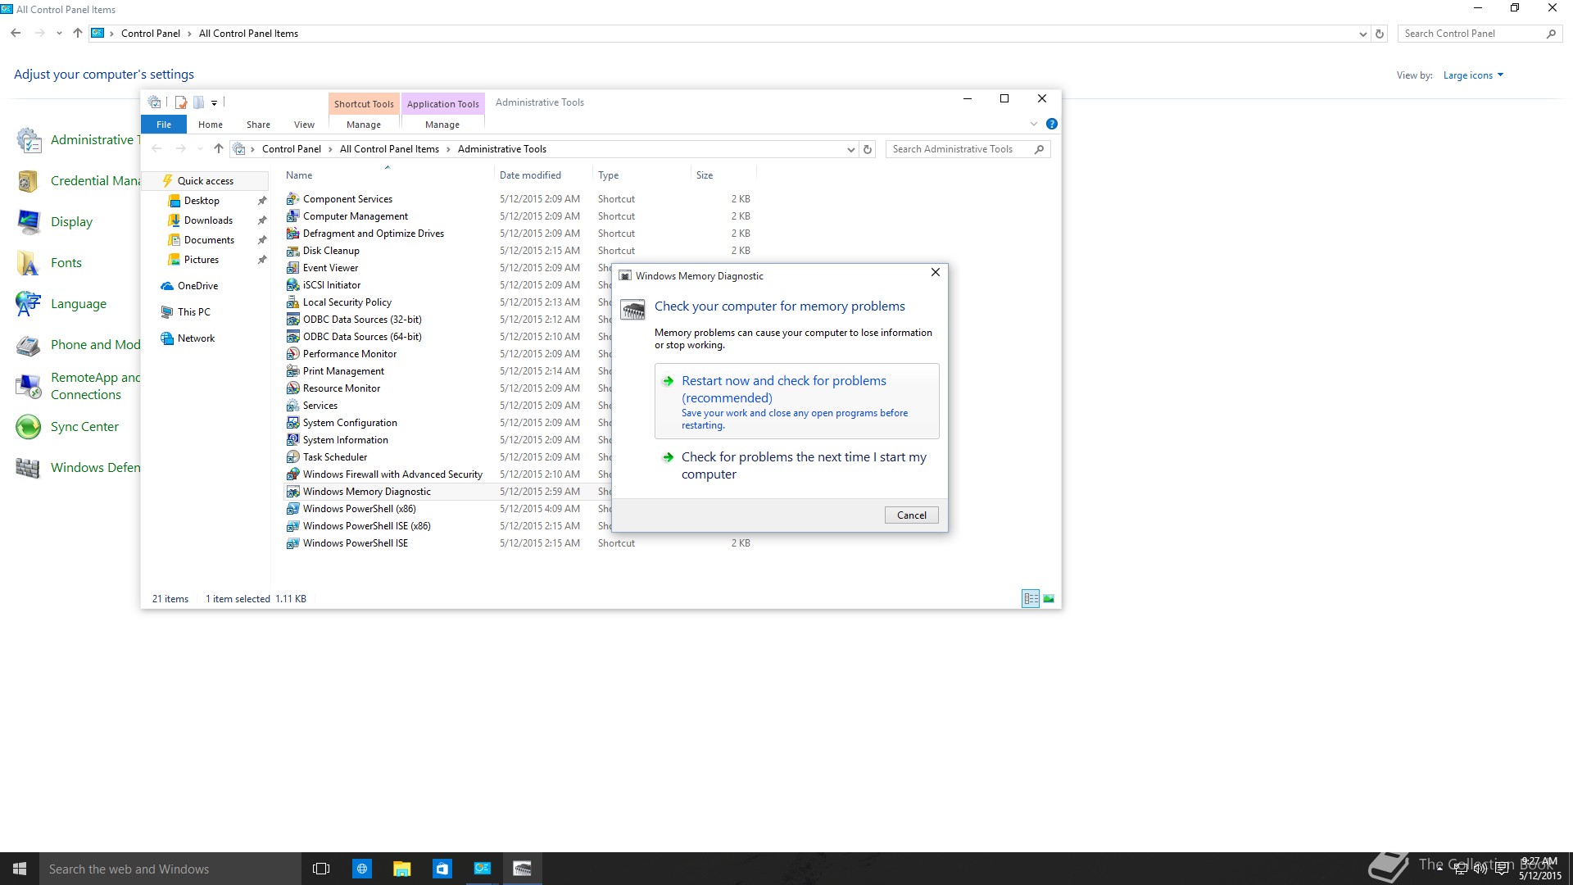Select the Print Management icon
The image size is (1573, 885).
coord(292,371)
